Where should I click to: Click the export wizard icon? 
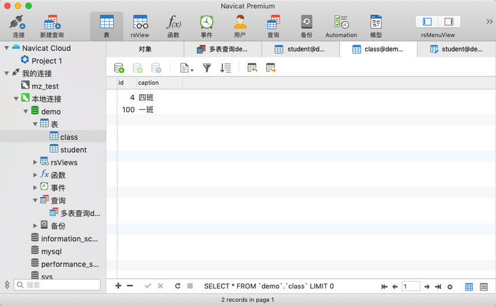point(271,68)
